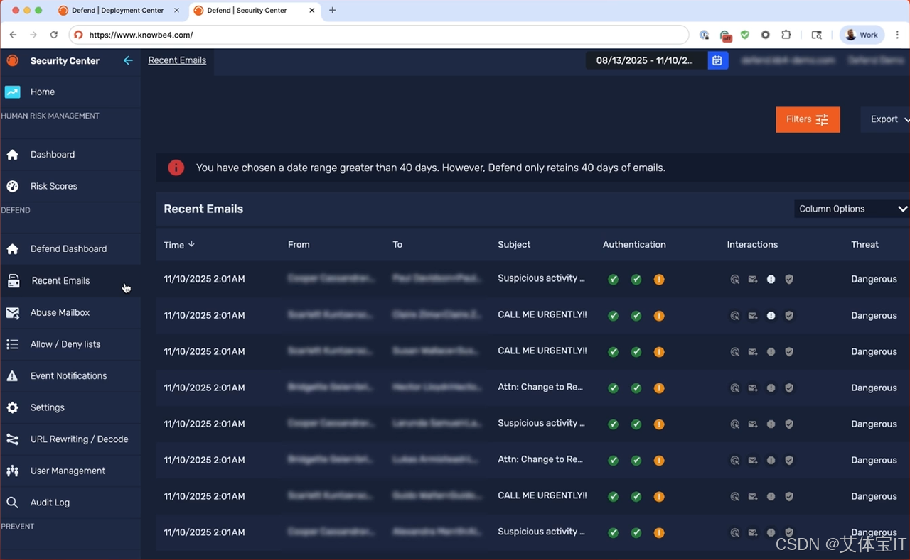Click the Dangerous threat label in topmost row
This screenshot has height=560, width=910.
pos(874,279)
